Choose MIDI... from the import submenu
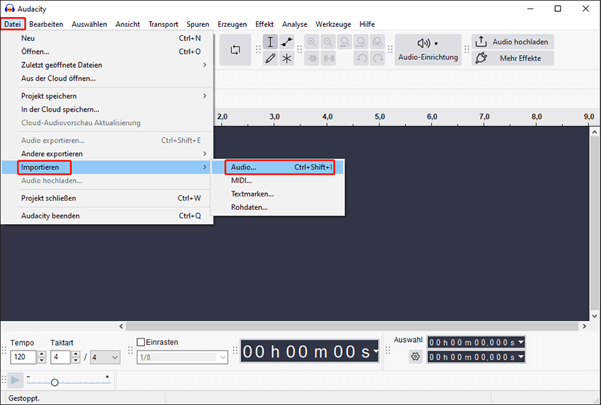This screenshot has height=405, width=601. [x=278, y=180]
